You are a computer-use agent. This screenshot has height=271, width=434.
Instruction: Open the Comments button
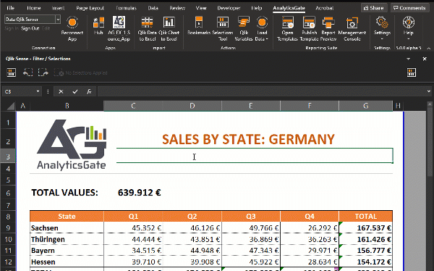pyautogui.click(x=409, y=8)
